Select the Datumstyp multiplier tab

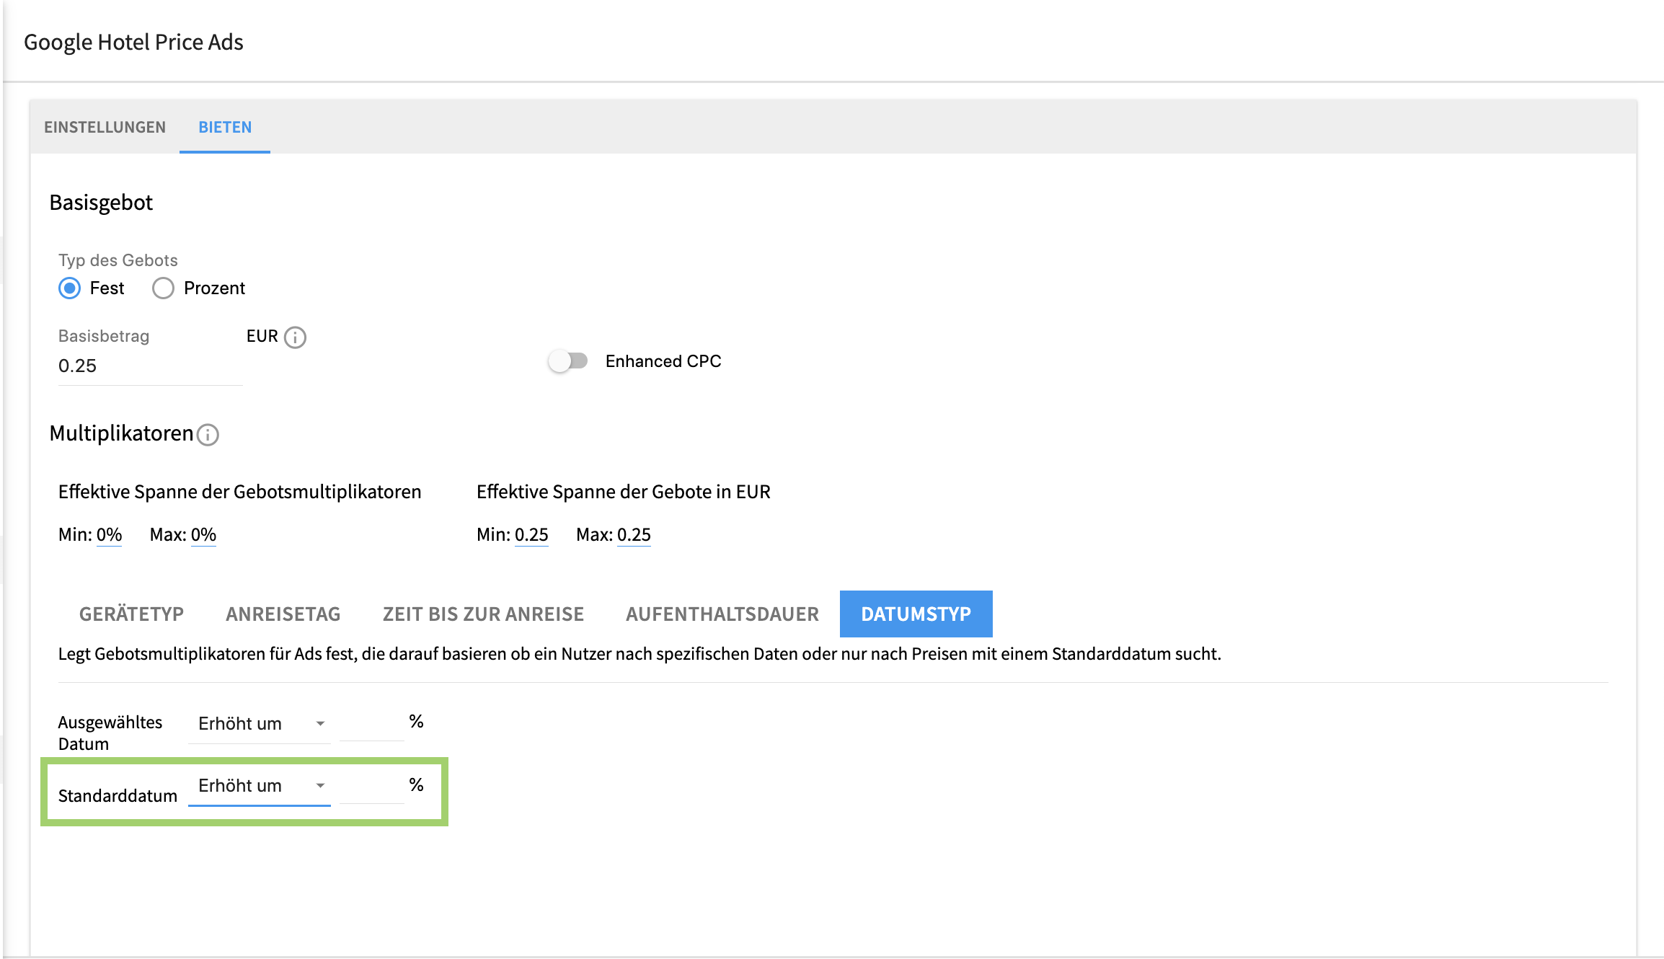click(x=916, y=614)
